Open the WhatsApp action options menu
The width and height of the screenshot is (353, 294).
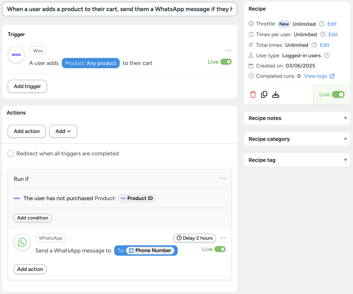pyautogui.click(x=222, y=237)
